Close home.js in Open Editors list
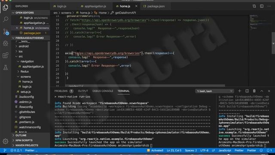This screenshot has height=155, width=275. 17,28
